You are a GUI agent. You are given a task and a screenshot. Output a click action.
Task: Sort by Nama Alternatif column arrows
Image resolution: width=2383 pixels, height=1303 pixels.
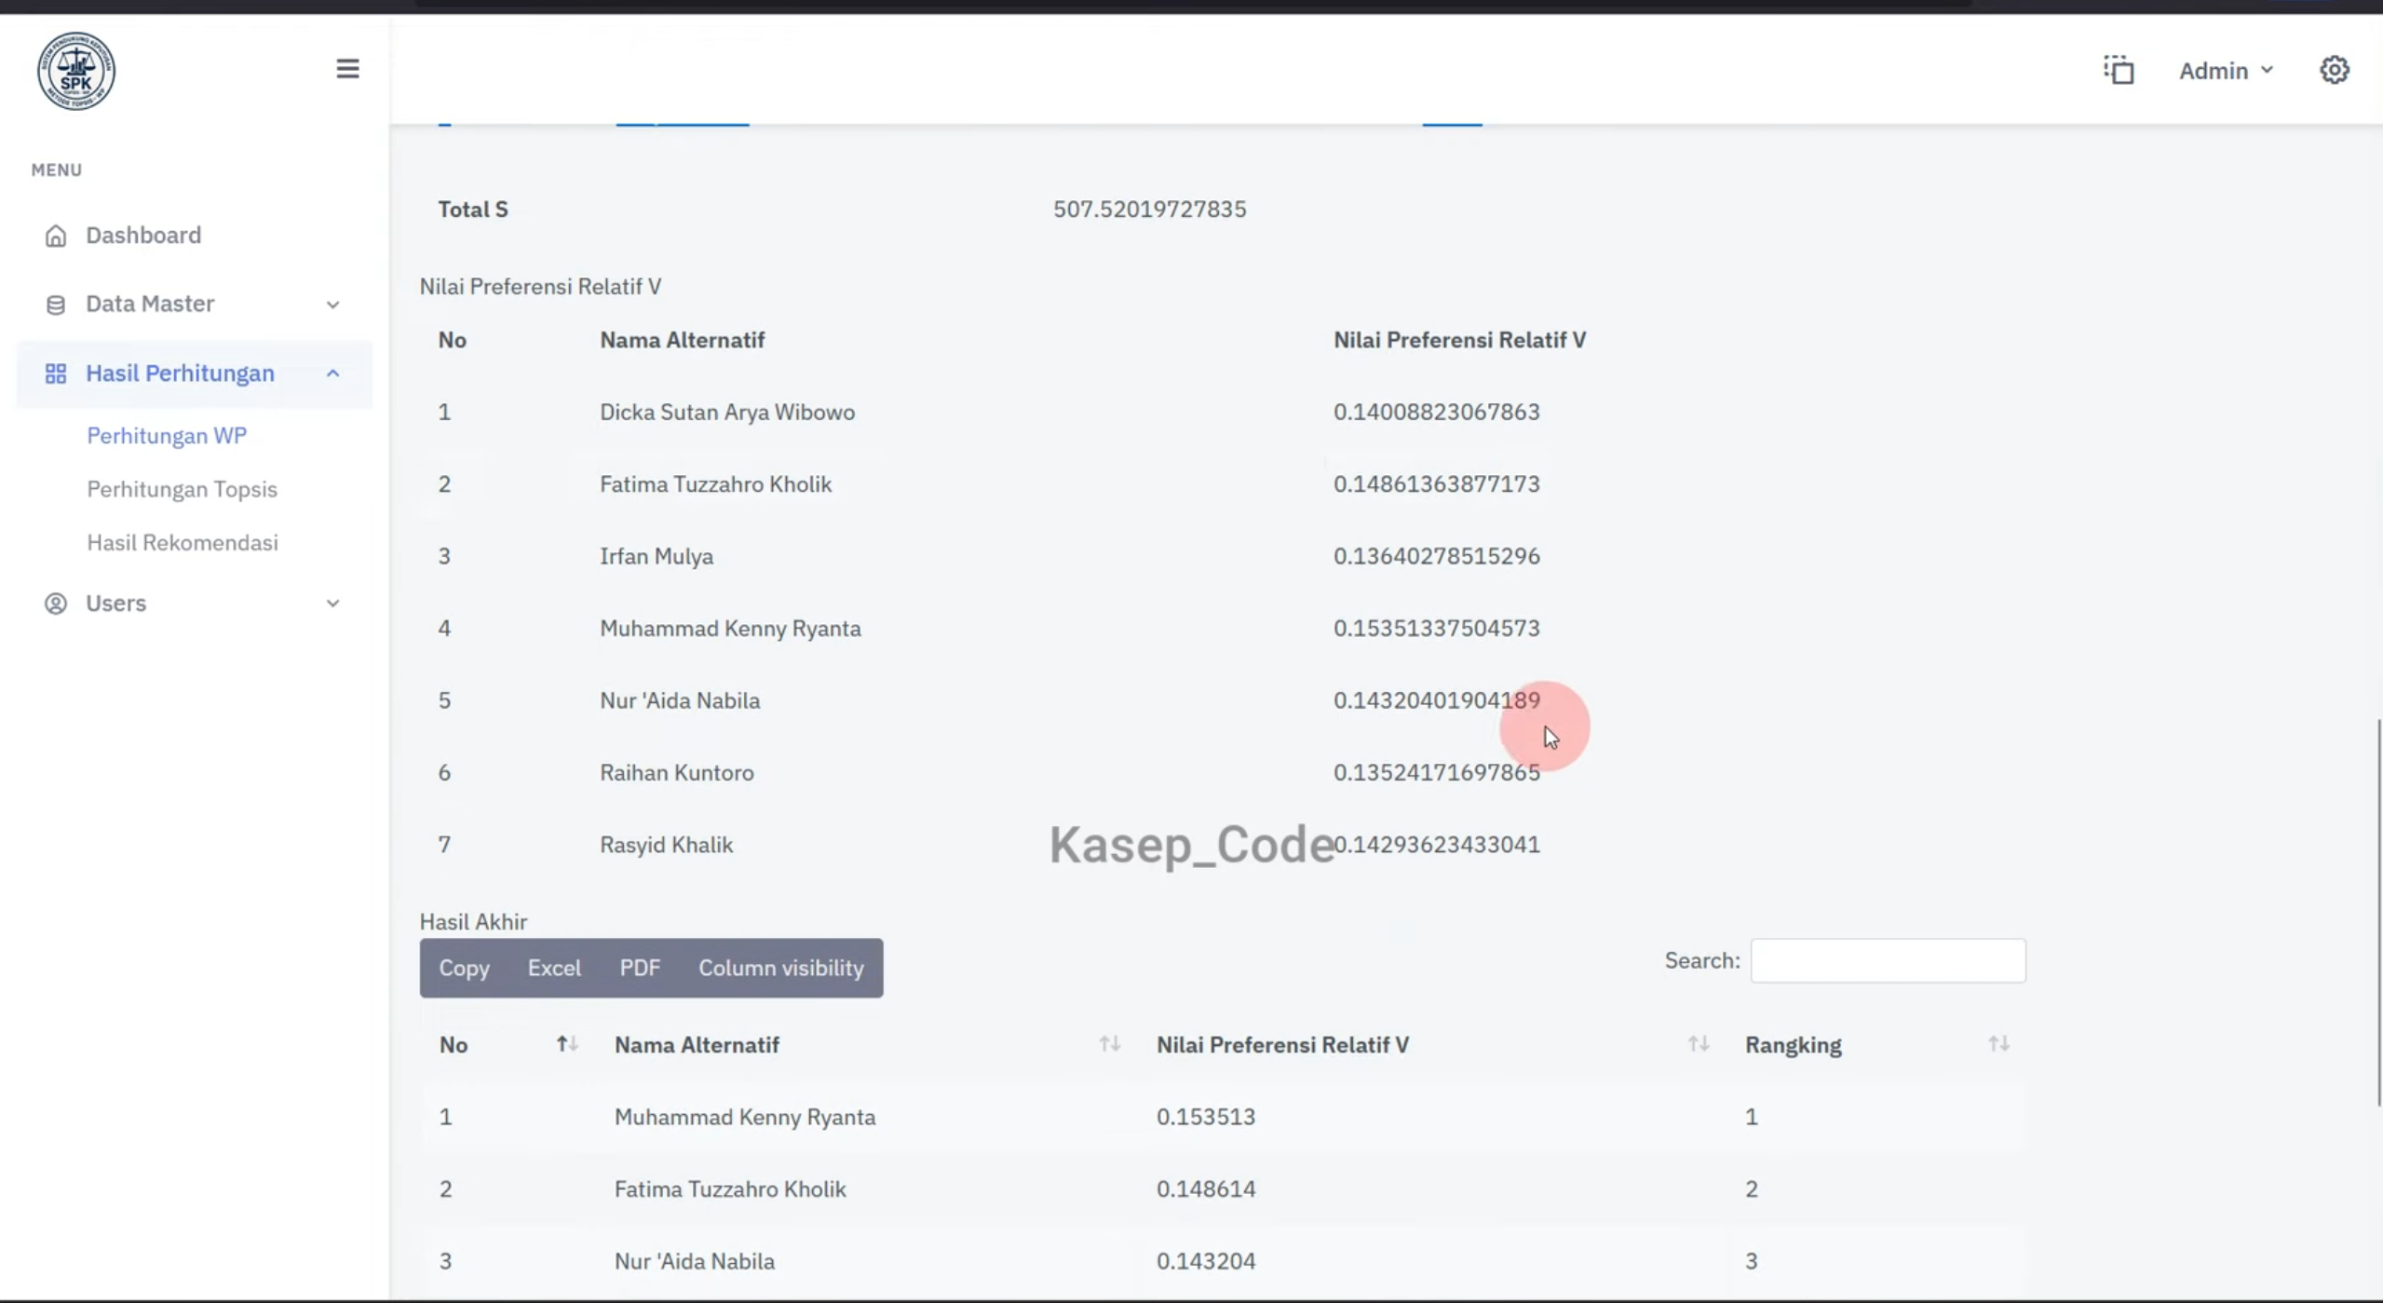(1109, 1044)
